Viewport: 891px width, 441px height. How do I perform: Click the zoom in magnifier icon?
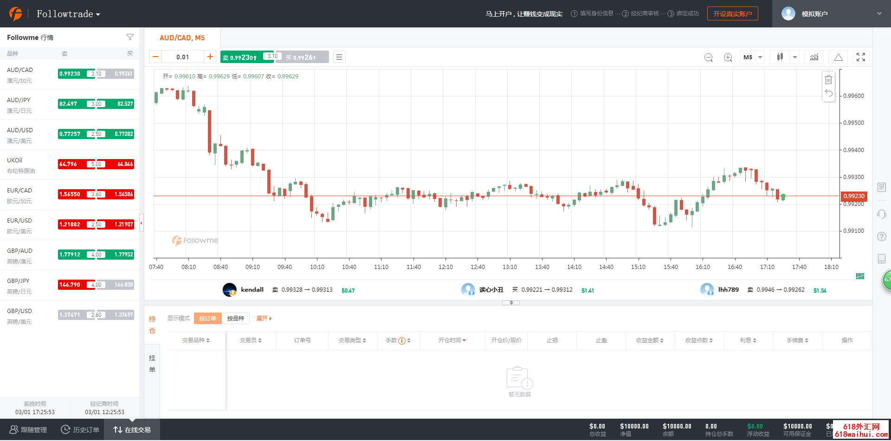coord(728,58)
